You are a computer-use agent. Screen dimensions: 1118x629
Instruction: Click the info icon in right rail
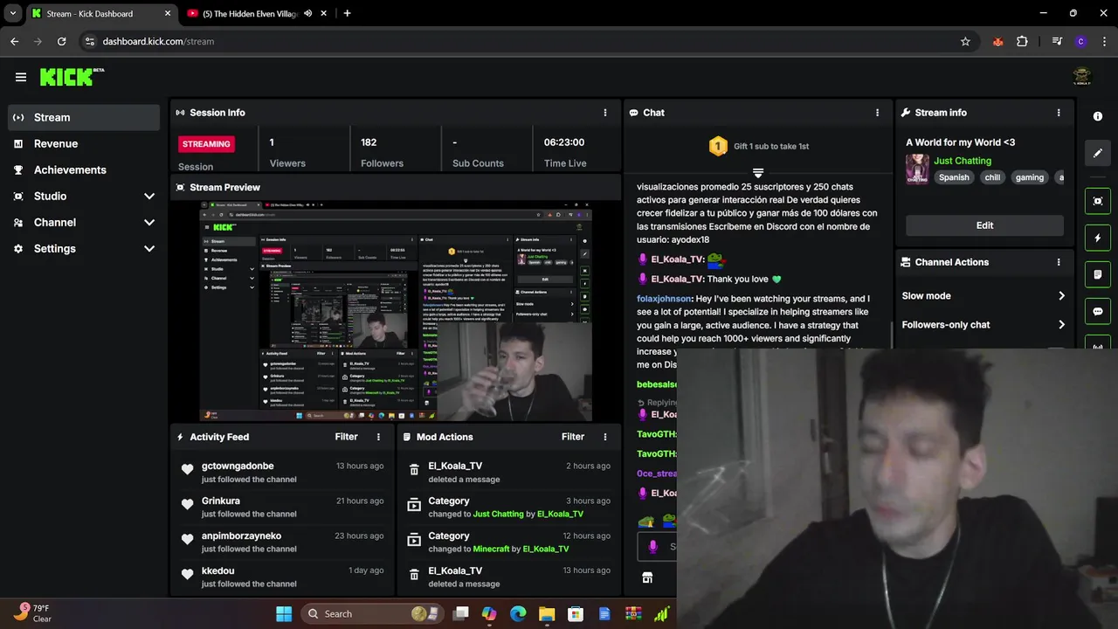(x=1098, y=116)
